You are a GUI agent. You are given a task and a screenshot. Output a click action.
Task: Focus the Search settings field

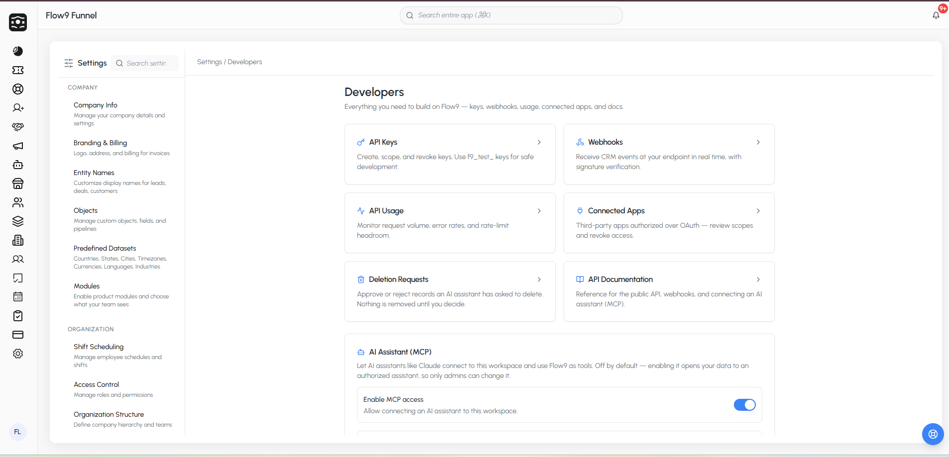click(144, 63)
